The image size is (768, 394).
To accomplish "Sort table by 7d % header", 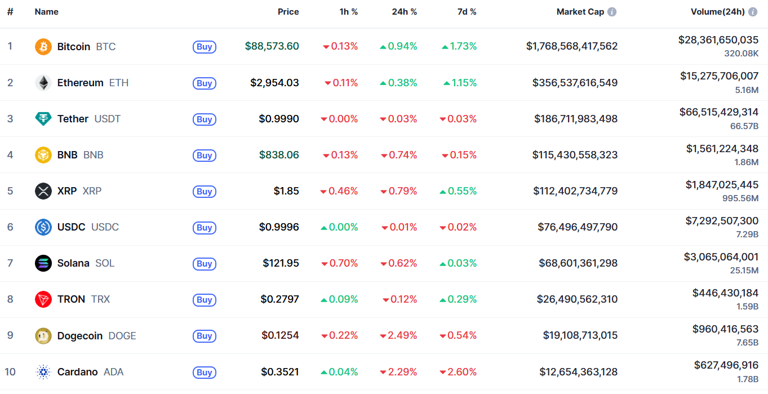I will pos(465,12).
